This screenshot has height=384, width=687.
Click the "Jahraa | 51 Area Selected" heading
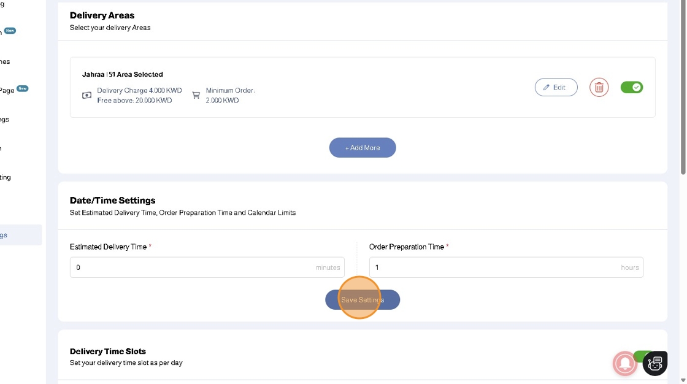pos(123,74)
